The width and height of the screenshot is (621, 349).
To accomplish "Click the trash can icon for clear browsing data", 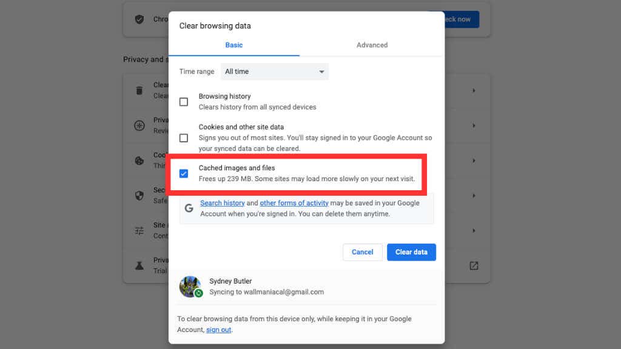I will pos(139,91).
